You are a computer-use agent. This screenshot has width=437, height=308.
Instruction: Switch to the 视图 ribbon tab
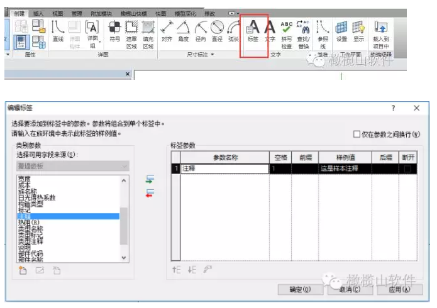coord(58,13)
